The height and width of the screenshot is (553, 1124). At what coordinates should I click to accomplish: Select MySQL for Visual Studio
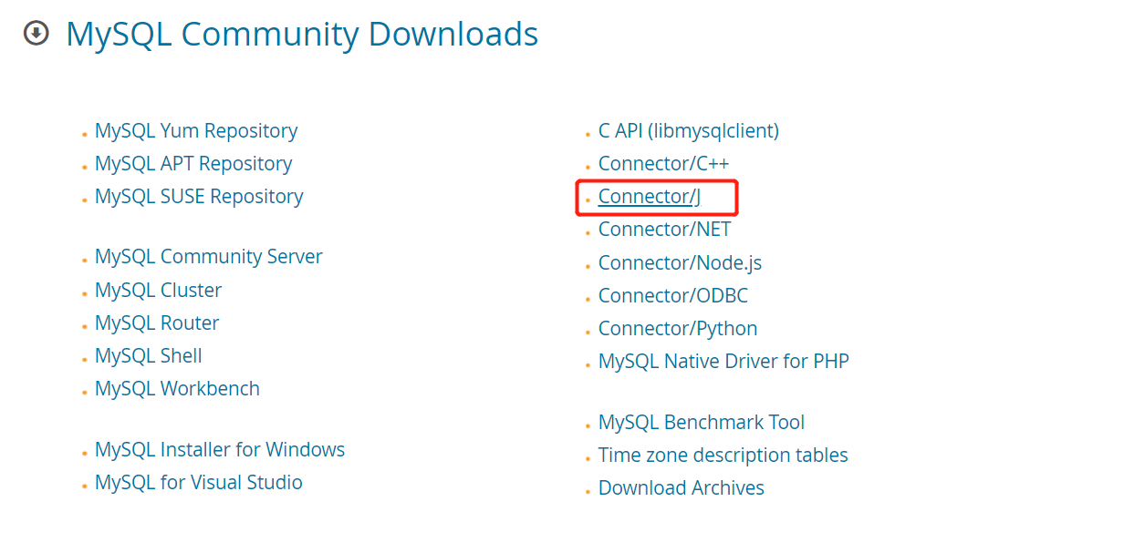tap(199, 483)
